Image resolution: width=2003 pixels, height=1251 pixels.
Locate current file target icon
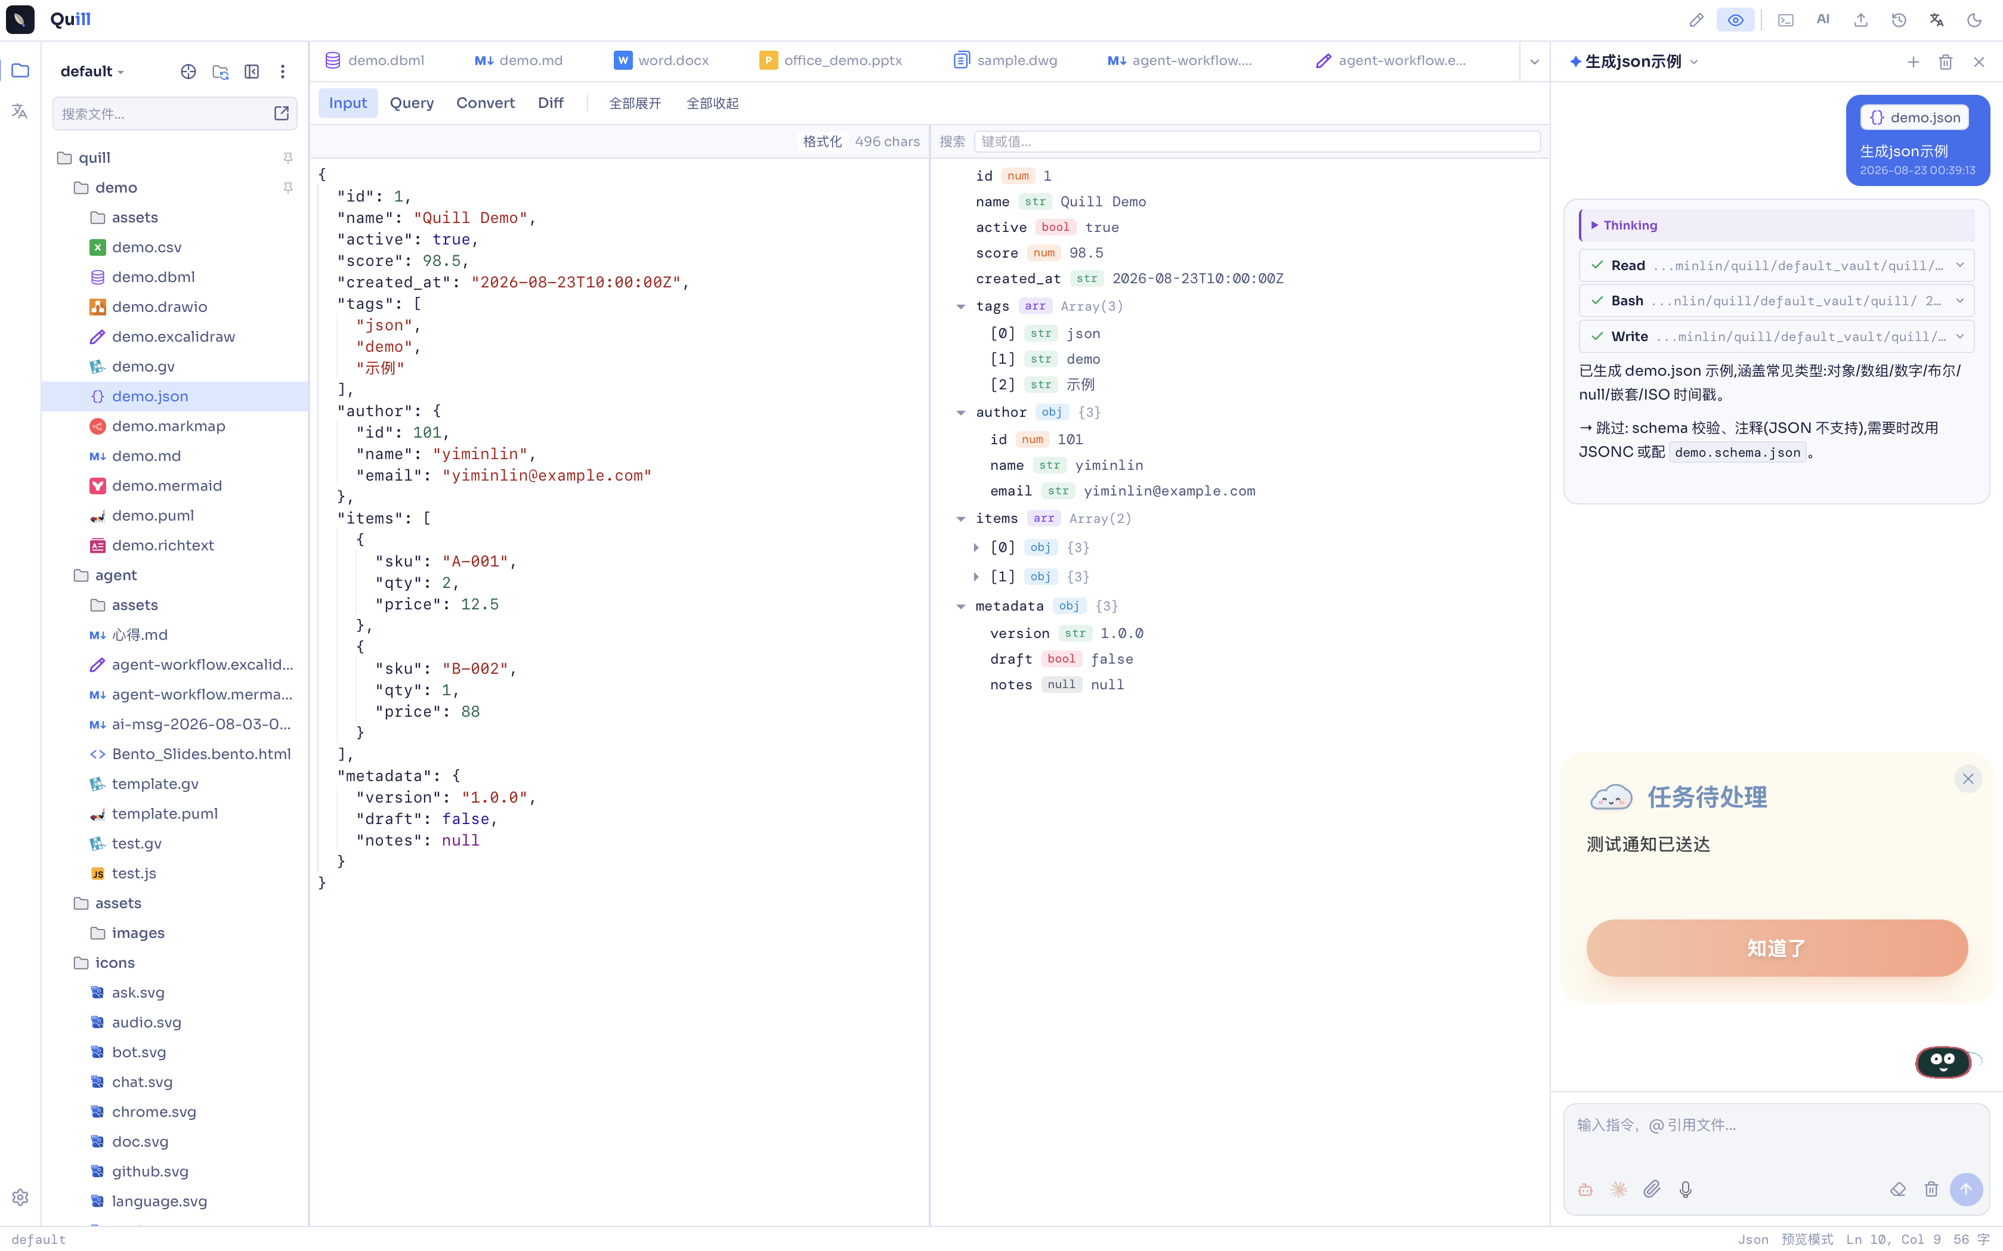(x=188, y=71)
